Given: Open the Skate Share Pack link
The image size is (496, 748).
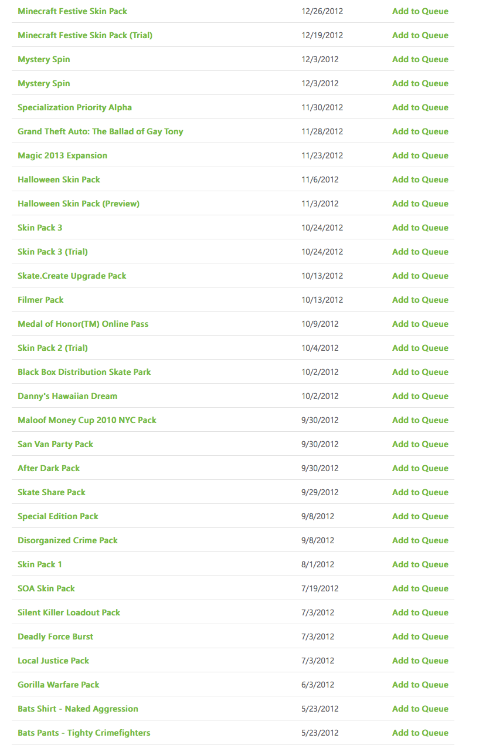Looking at the screenshot, I should click(x=52, y=492).
